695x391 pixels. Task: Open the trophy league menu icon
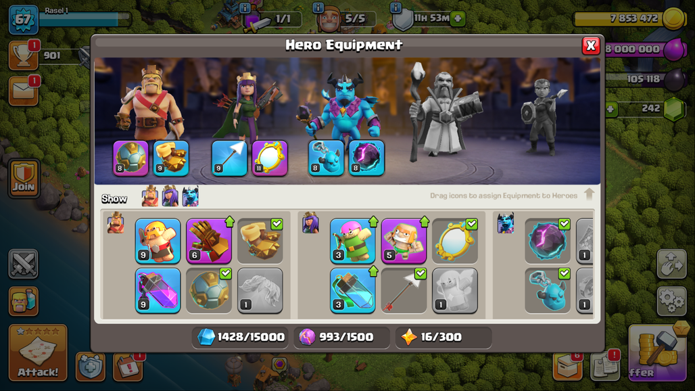tap(23, 56)
